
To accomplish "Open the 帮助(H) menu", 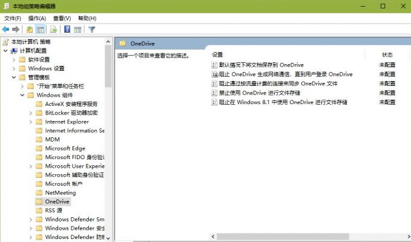I will pos(87,18).
